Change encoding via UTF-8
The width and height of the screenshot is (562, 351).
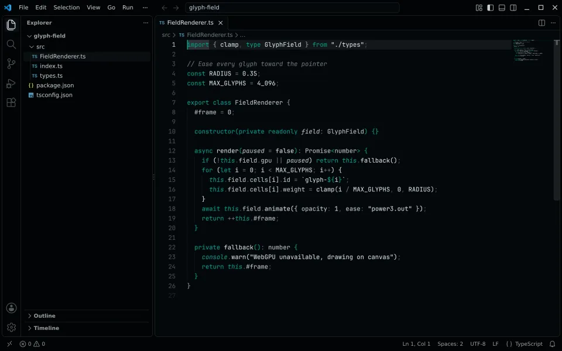tap(478, 344)
